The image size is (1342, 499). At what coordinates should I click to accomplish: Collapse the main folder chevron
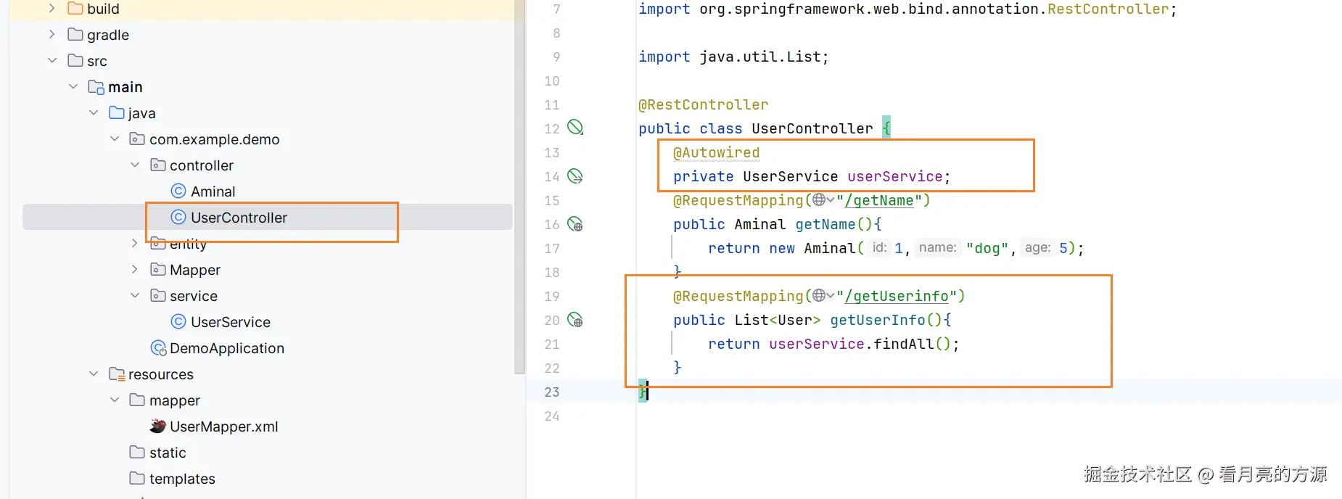(73, 86)
